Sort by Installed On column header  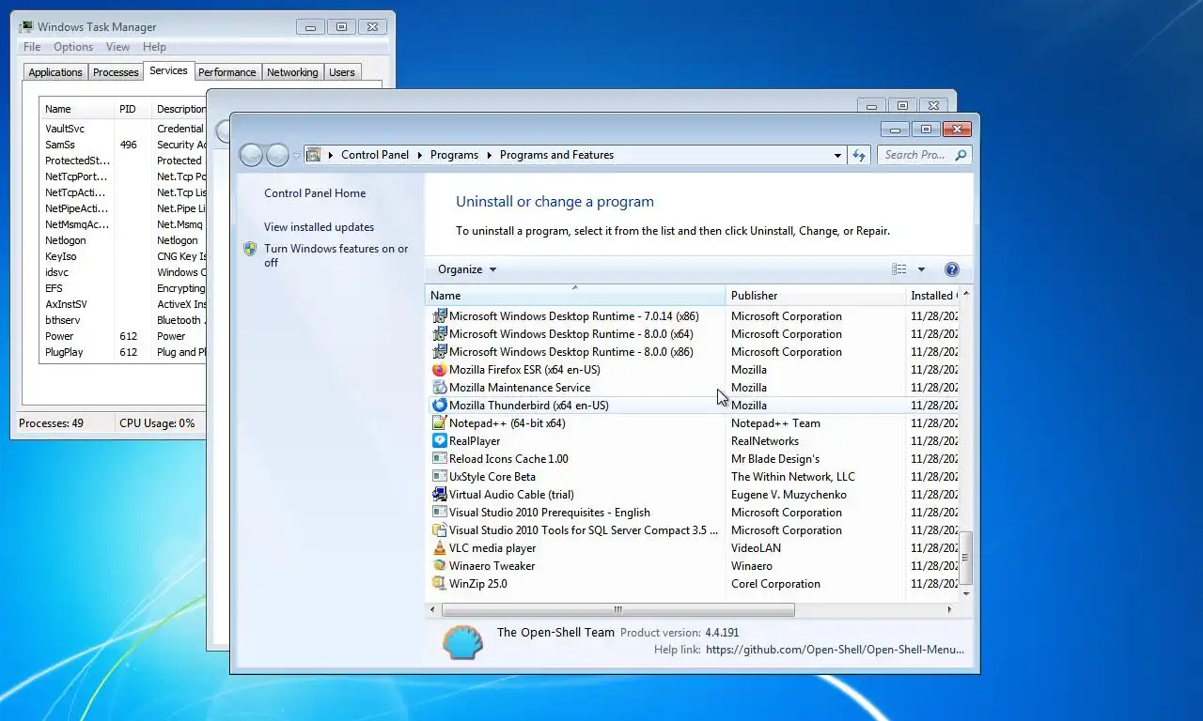pyautogui.click(x=931, y=296)
